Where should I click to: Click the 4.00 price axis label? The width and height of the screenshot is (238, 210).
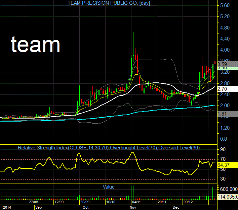point(225,50)
